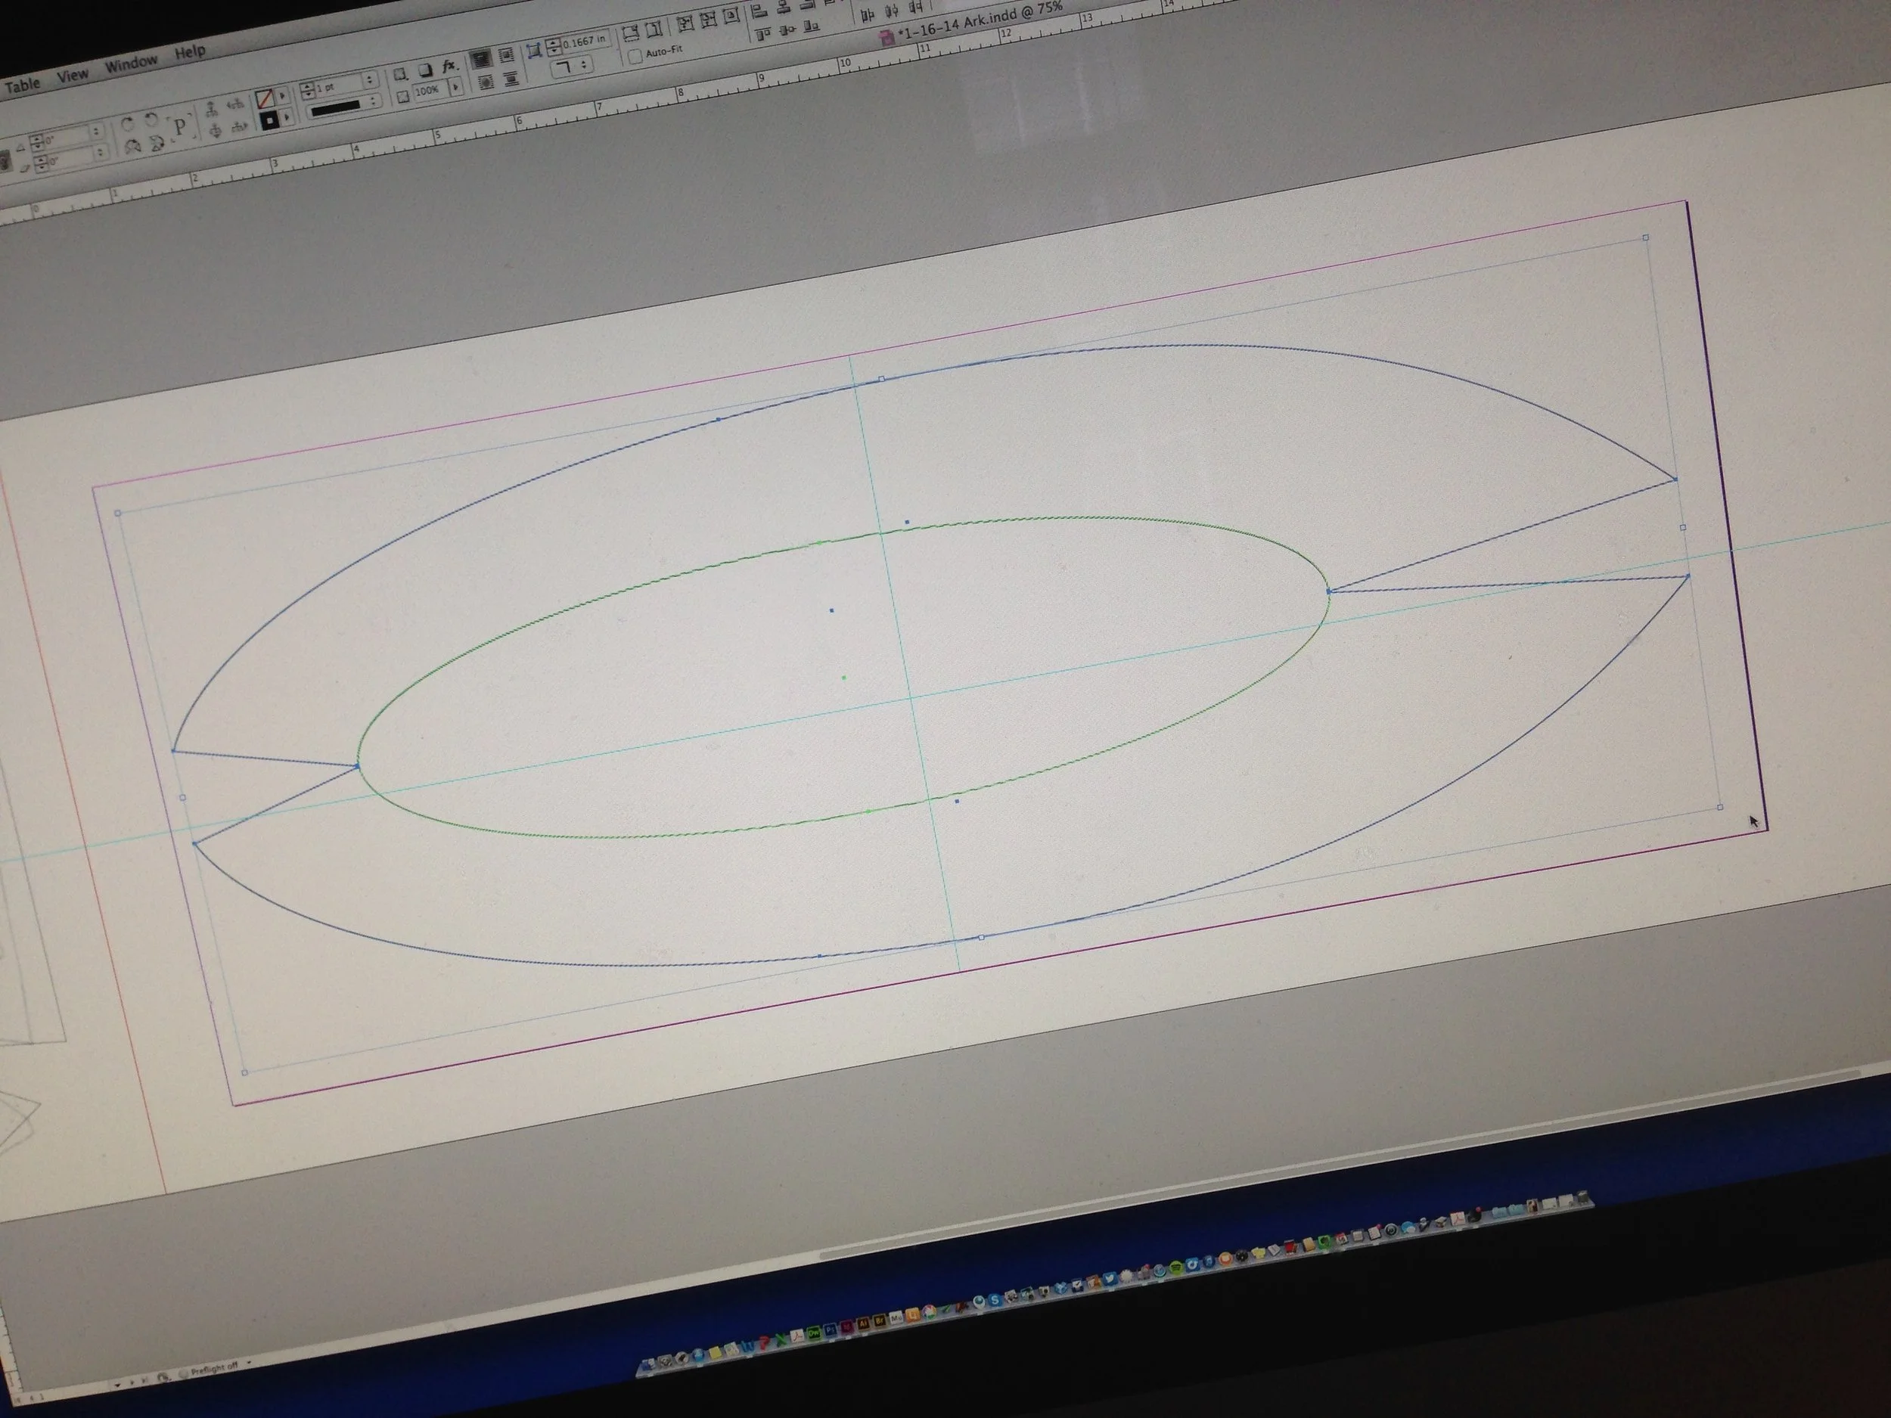Click the Align Left Edges icon
Screen dimensions: 1891x1418
(x=759, y=12)
